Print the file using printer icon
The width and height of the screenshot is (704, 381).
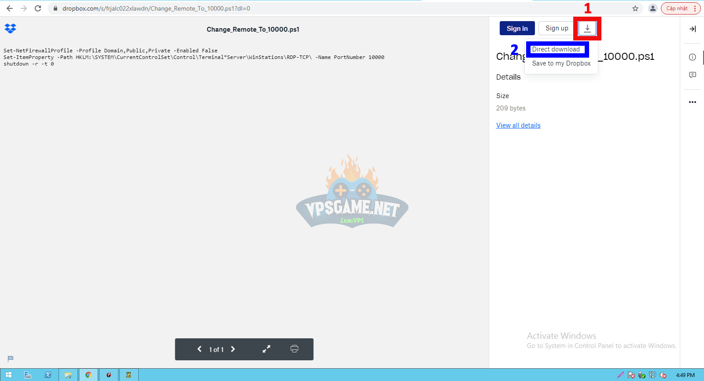click(294, 349)
